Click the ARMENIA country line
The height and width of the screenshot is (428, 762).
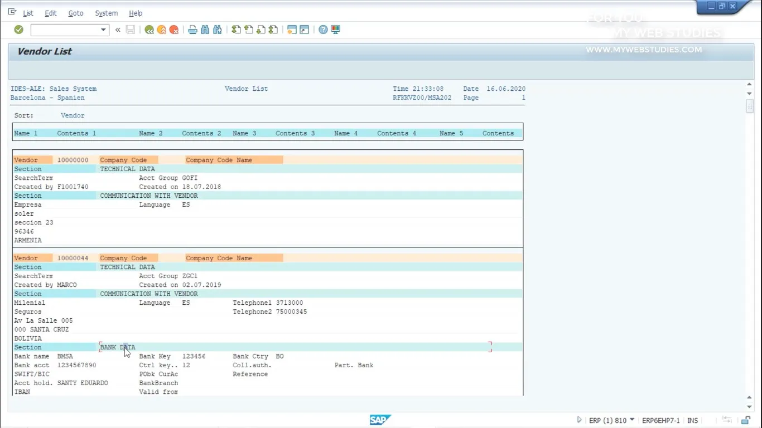[x=28, y=240]
